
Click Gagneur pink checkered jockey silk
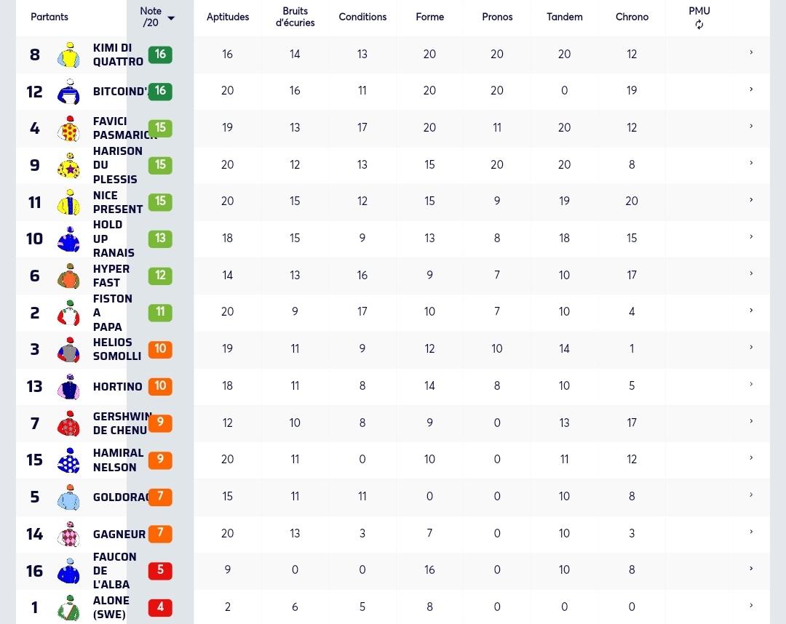[x=68, y=534]
